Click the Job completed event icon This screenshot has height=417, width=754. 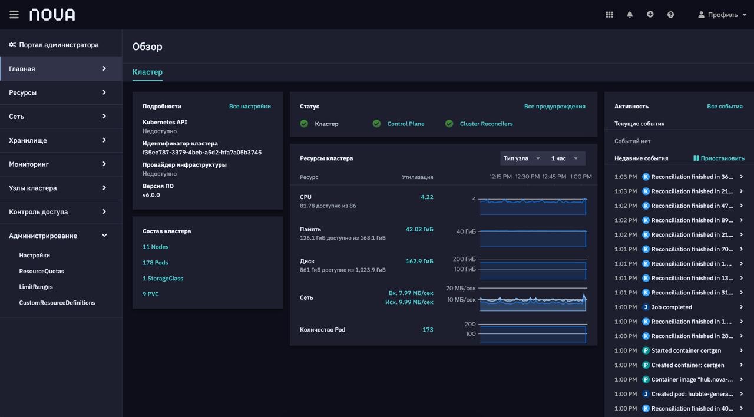pos(646,307)
